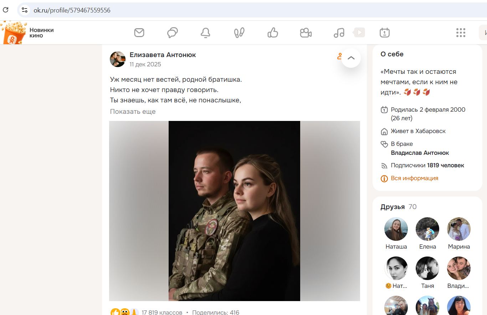
Task: Expand post text with Показать еще
Action: coord(133,111)
